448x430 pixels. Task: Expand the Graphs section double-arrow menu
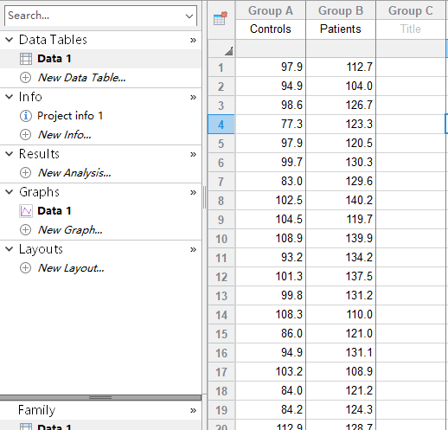[193, 192]
